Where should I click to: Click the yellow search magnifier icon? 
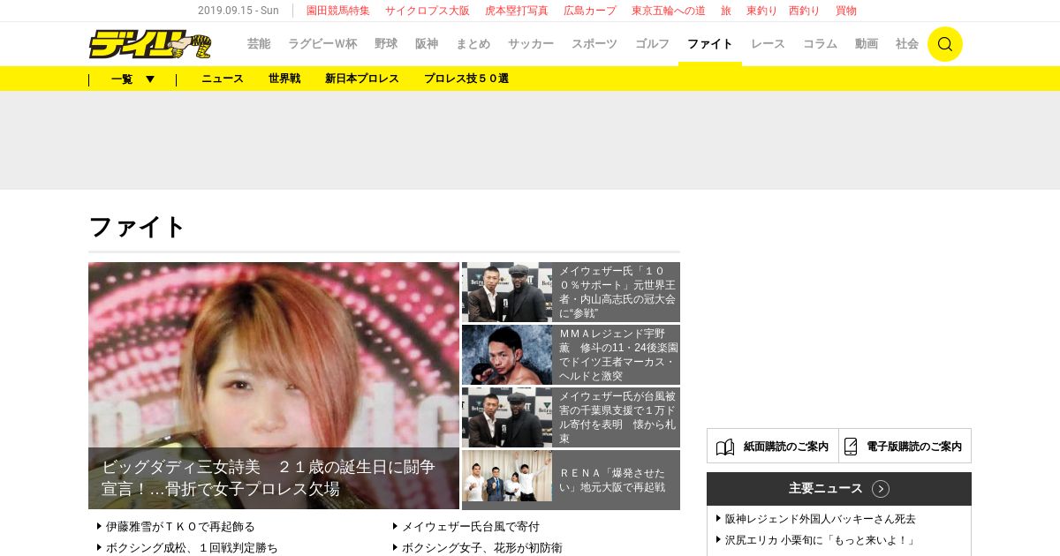(x=944, y=44)
